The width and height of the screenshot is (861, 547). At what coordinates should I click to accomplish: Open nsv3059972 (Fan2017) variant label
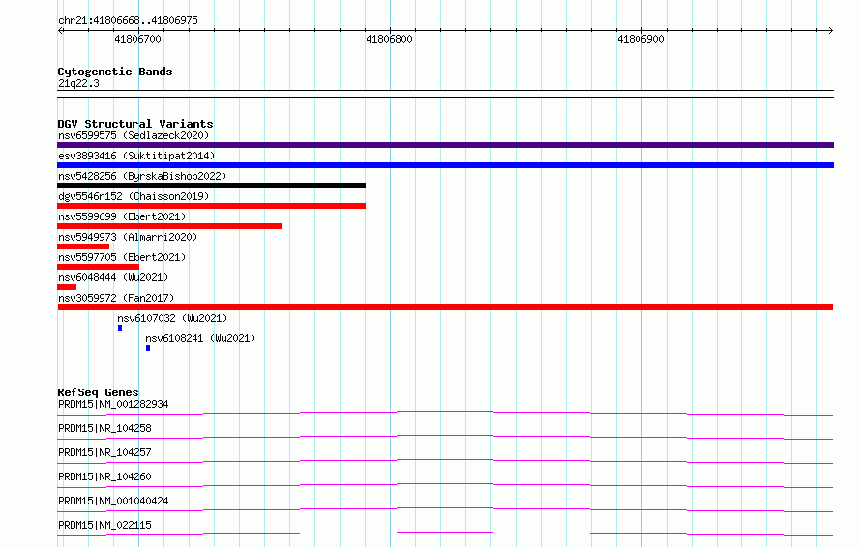116,298
